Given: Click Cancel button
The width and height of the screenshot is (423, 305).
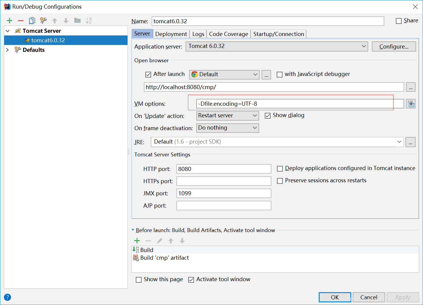Looking at the screenshot, I should click(x=369, y=297).
